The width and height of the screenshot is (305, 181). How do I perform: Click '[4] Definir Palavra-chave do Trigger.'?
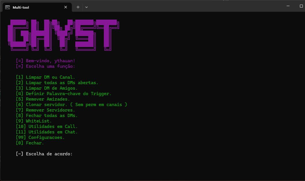[x=63, y=94]
